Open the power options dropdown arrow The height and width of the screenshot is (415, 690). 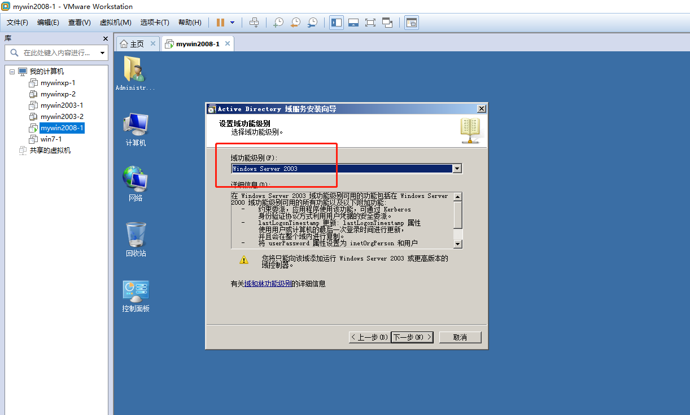232,23
